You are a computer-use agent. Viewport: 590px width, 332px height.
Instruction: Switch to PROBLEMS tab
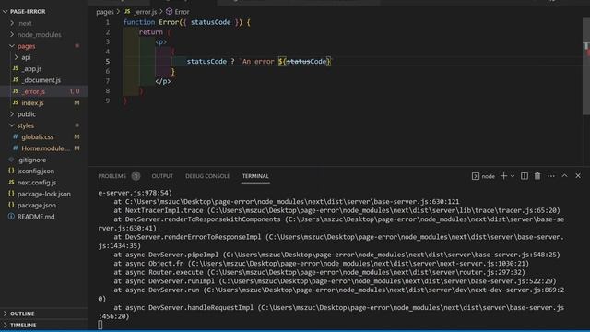(112, 176)
